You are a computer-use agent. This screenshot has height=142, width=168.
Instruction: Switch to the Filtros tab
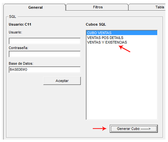97,7
